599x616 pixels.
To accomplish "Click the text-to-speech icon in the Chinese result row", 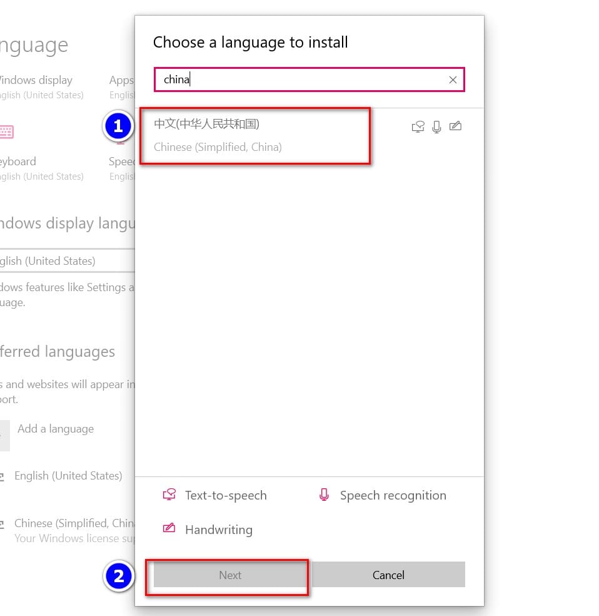I will pyautogui.click(x=418, y=126).
